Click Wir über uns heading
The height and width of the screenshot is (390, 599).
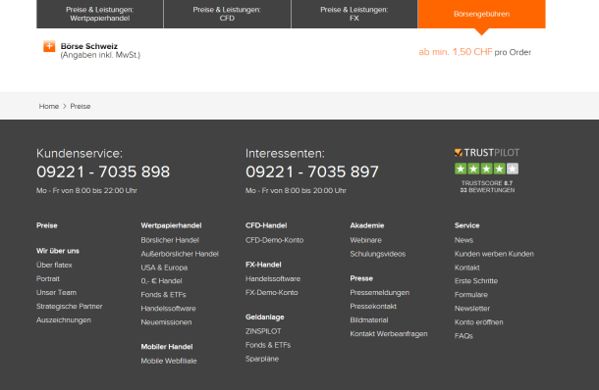point(58,251)
